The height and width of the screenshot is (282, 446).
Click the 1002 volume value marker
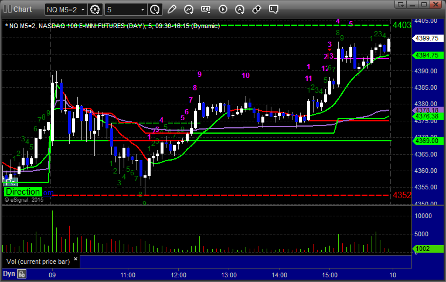[x=427, y=249]
